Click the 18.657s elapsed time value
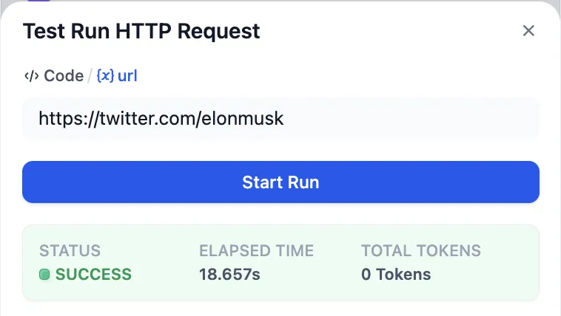 point(229,275)
